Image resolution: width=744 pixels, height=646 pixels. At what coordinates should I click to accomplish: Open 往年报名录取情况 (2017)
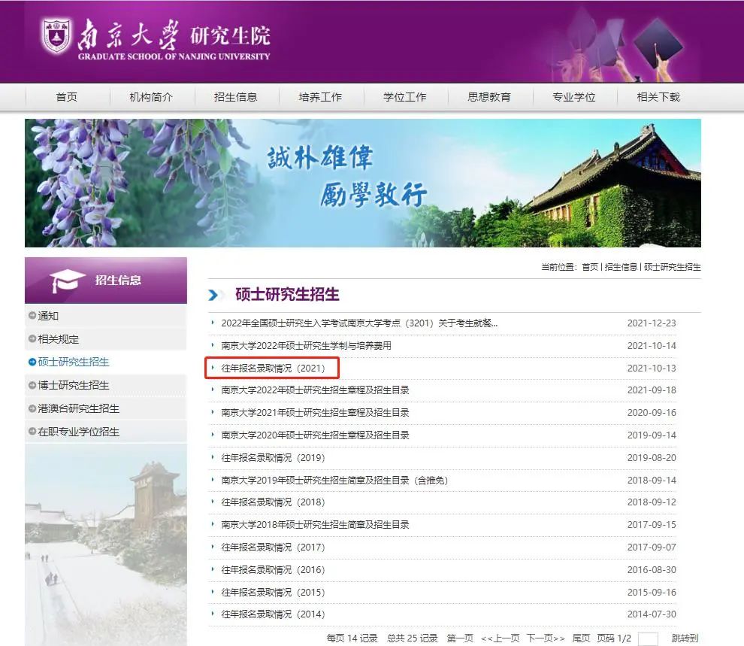coord(273,547)
